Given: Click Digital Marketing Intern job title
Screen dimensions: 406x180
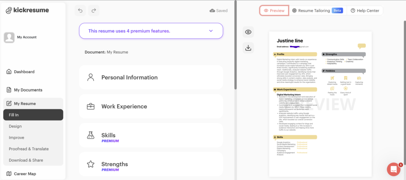Looking at the screenshot, I should point(289,95).
